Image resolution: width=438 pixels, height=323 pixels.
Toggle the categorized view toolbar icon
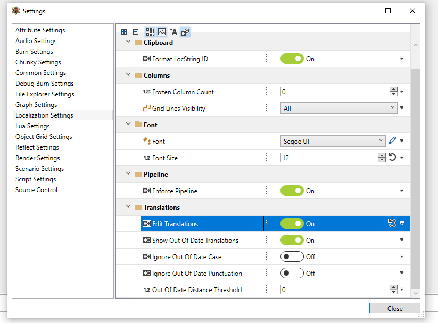click(150, 32)
